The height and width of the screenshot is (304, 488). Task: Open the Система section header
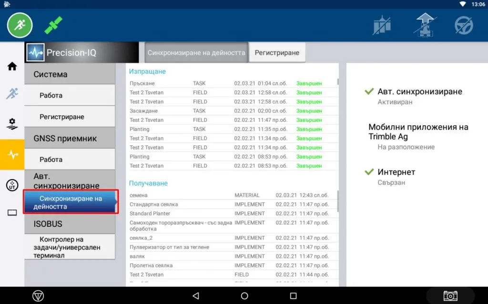click(x=70, y=74)
